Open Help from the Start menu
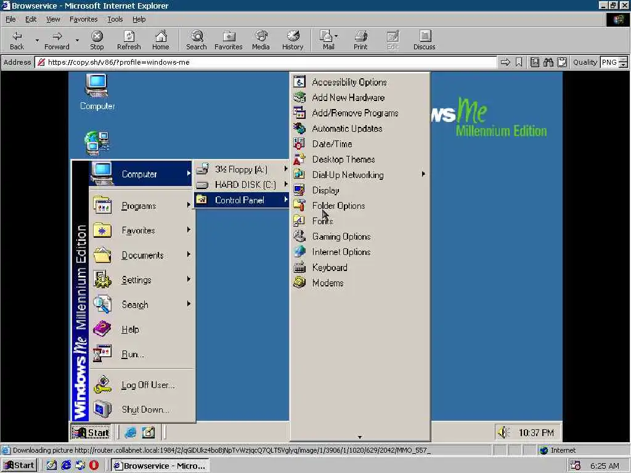The width and height of the screenshot is (631, 473). tap(140, 329)
